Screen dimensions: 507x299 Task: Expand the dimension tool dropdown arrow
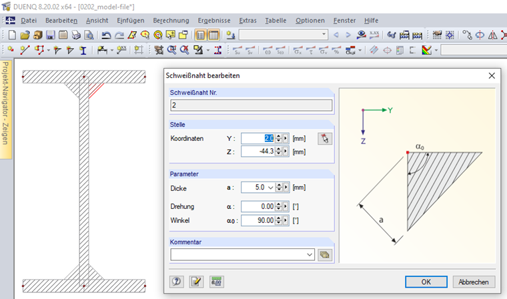tap(112, 50)
